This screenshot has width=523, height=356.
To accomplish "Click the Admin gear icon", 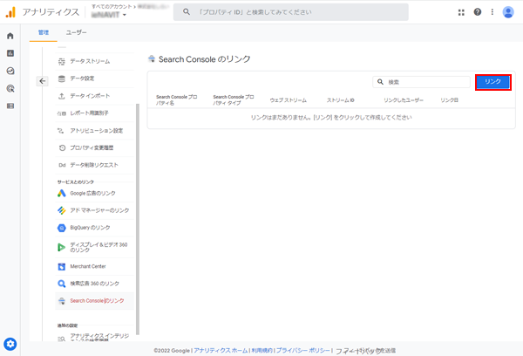I will tap(10, 344).
